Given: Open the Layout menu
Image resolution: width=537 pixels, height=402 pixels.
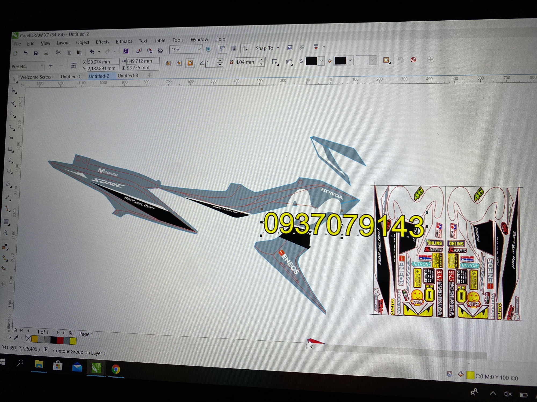Looking at the screenshot, I should click(x=63, y=43).
